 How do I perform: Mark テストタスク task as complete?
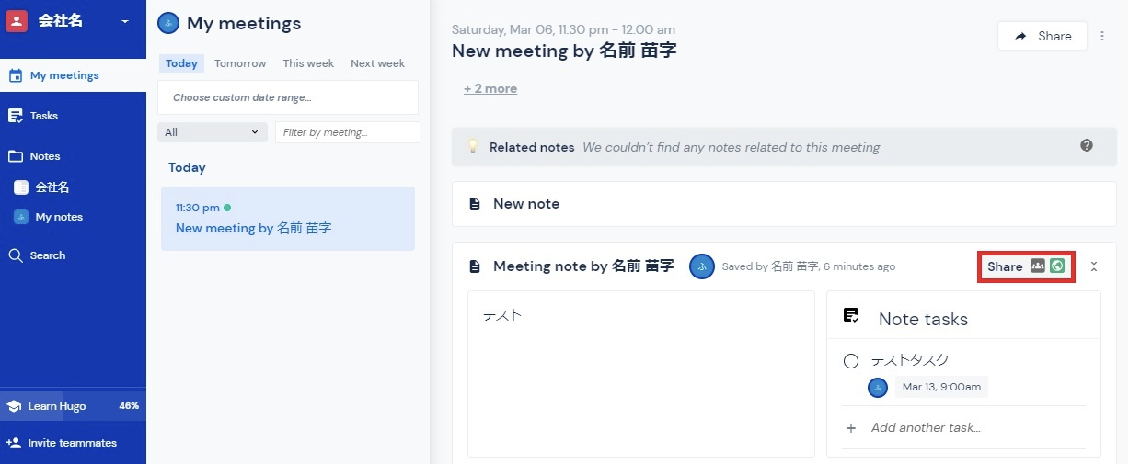tap(851, 361)
